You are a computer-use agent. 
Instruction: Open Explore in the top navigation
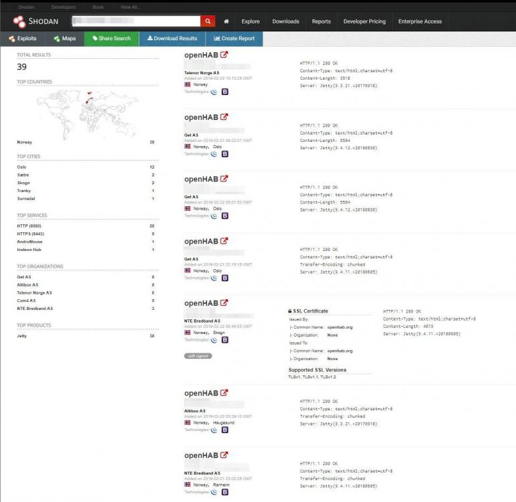coord(251,21)
